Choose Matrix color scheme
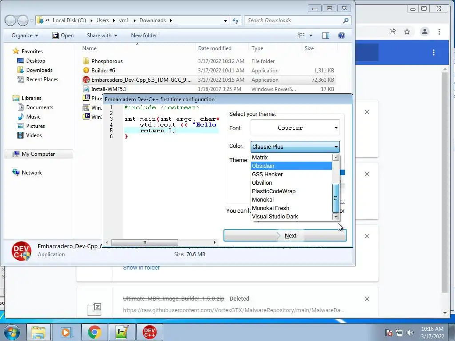 [291, 158]
